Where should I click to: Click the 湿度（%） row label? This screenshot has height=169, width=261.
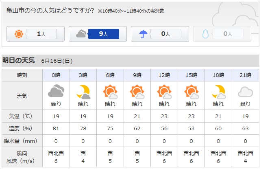pos(20,128)
